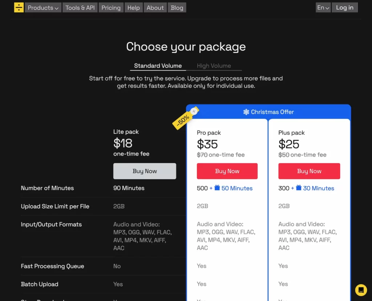Open the chat support bubble

point(361,290)
